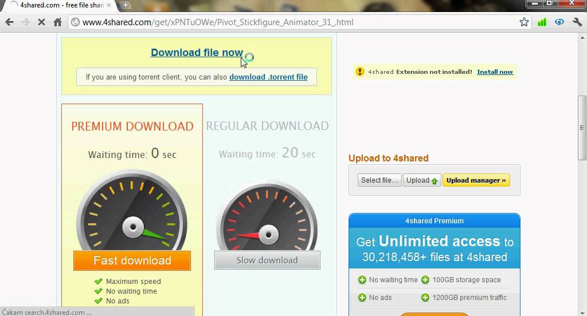Click the Maximum speed feature text
This screenshot has height=316, width=587.
point(133,281)
